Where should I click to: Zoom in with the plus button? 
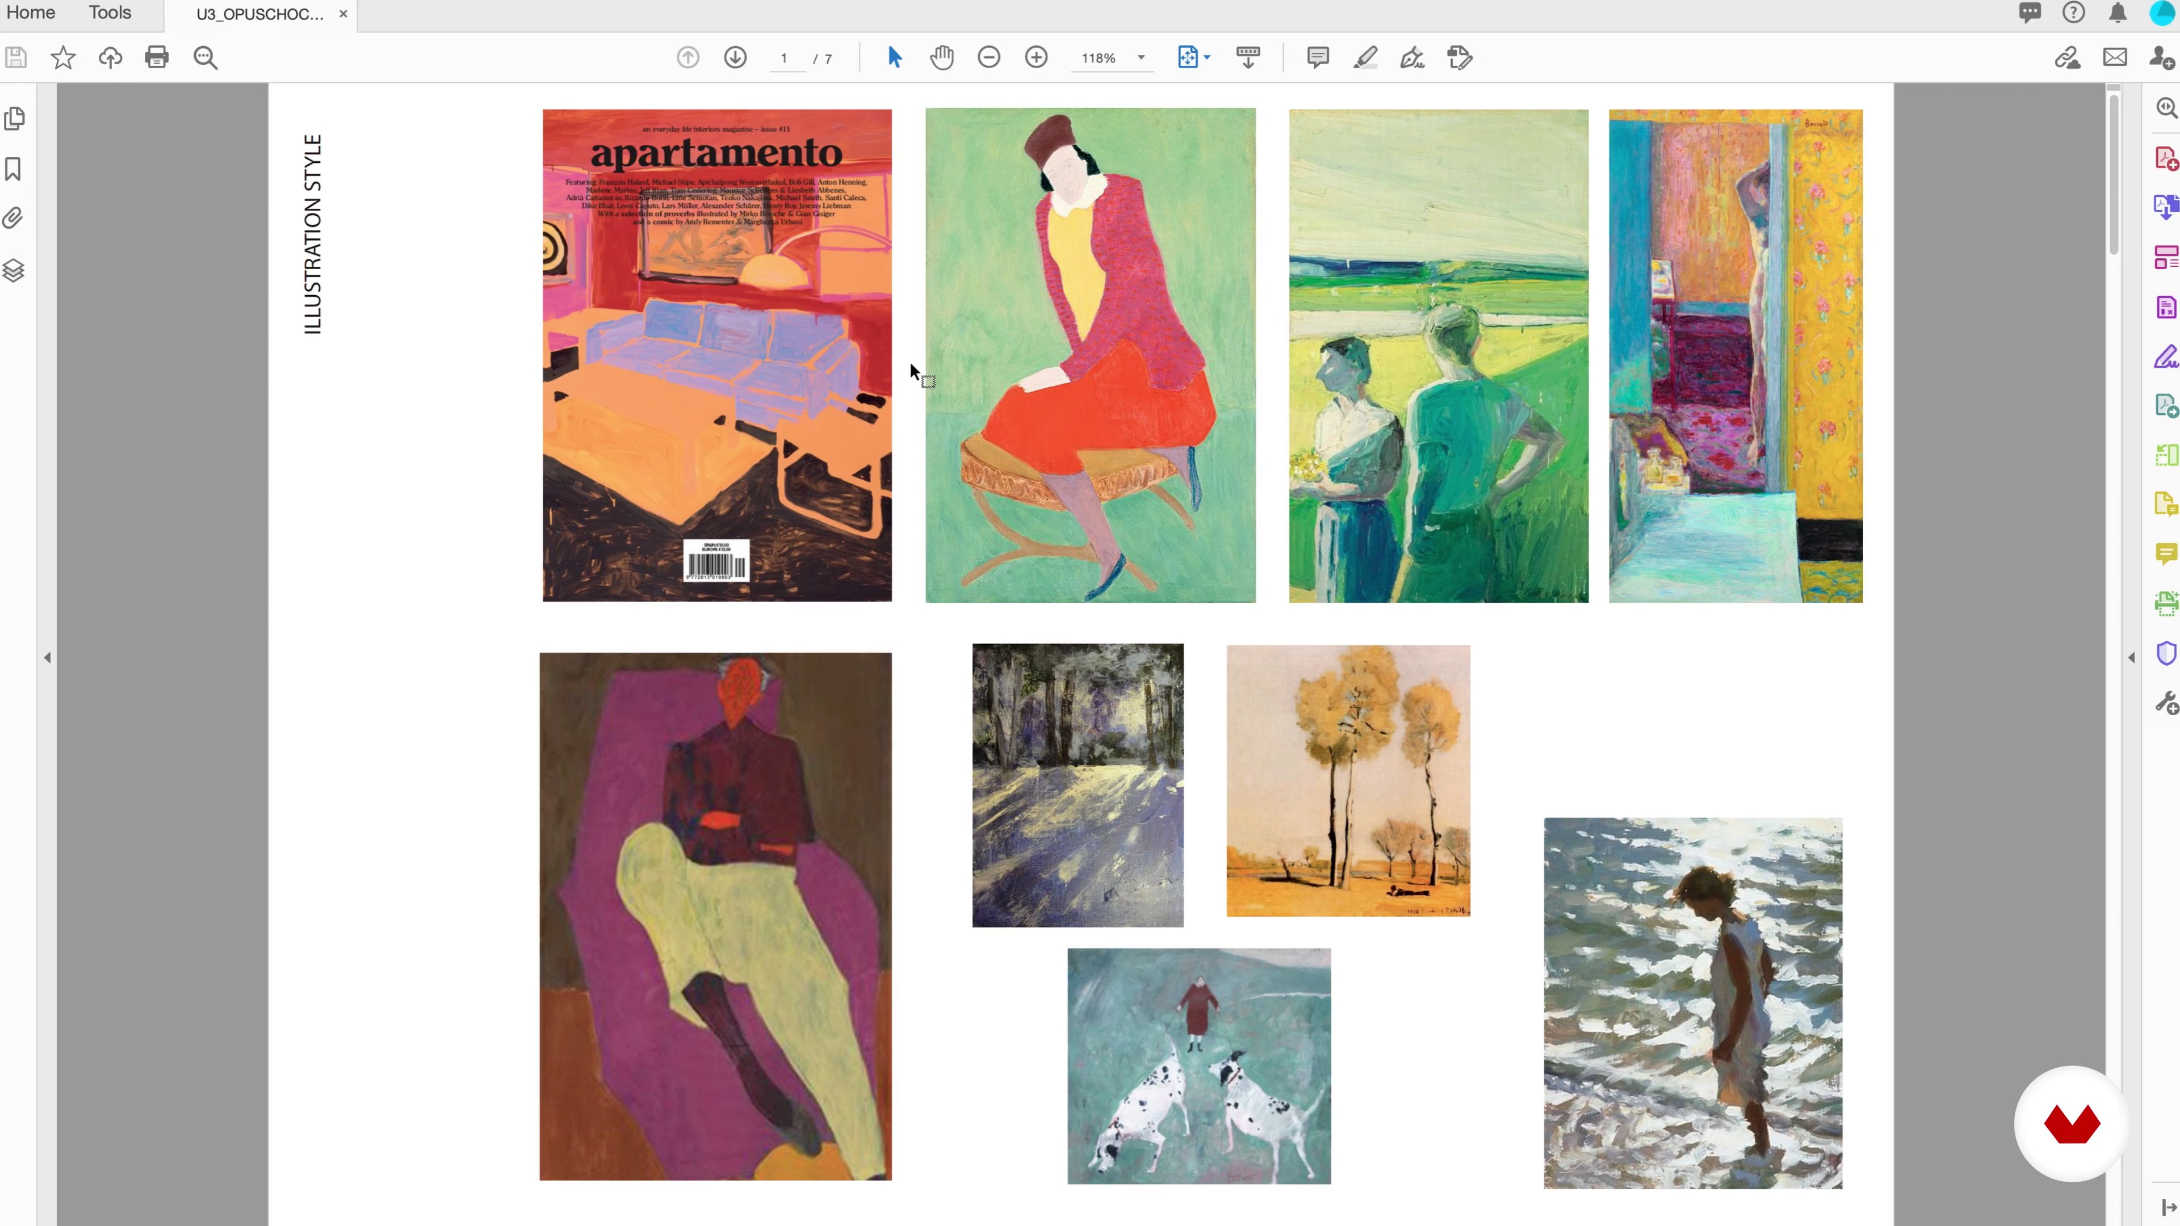coord(1037,57)
